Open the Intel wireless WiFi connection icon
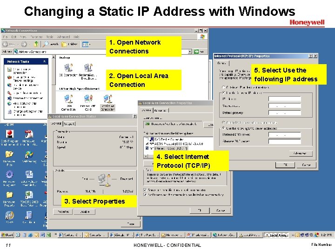The image size is (335, 251). coord(88,103)
